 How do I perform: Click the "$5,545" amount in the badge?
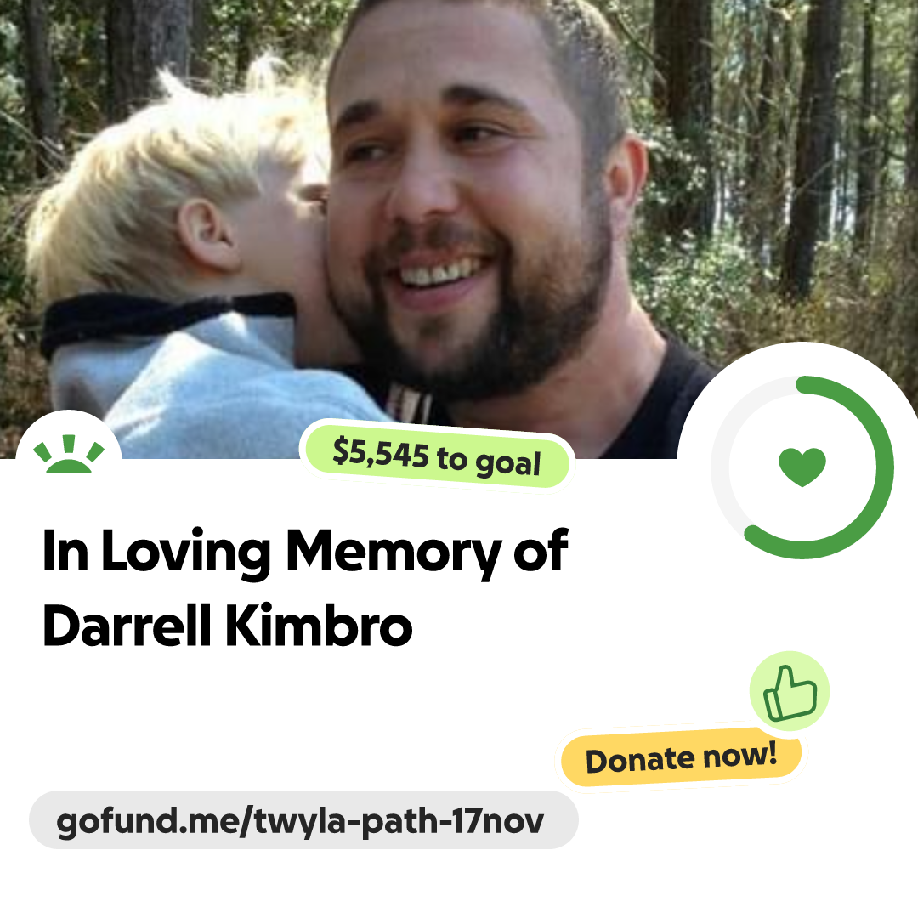coord(381,452)
